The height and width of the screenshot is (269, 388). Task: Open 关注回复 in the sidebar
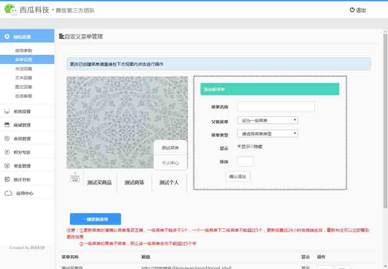(x=23, y=69)
